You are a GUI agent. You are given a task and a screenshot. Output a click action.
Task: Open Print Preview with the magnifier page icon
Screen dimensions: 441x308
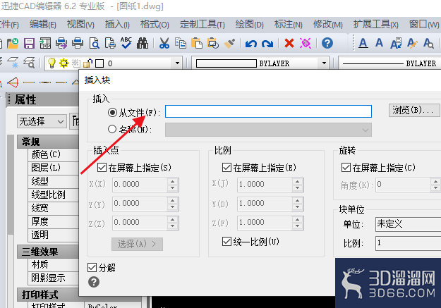(95, 43)
